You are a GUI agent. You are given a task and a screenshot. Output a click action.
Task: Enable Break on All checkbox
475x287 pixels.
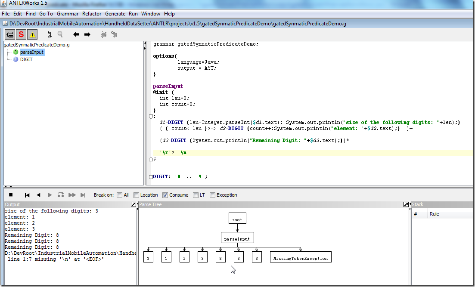click(120, 195)
